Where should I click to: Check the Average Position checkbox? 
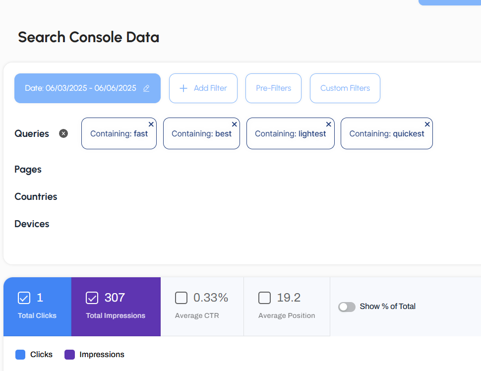coord(264,298)
